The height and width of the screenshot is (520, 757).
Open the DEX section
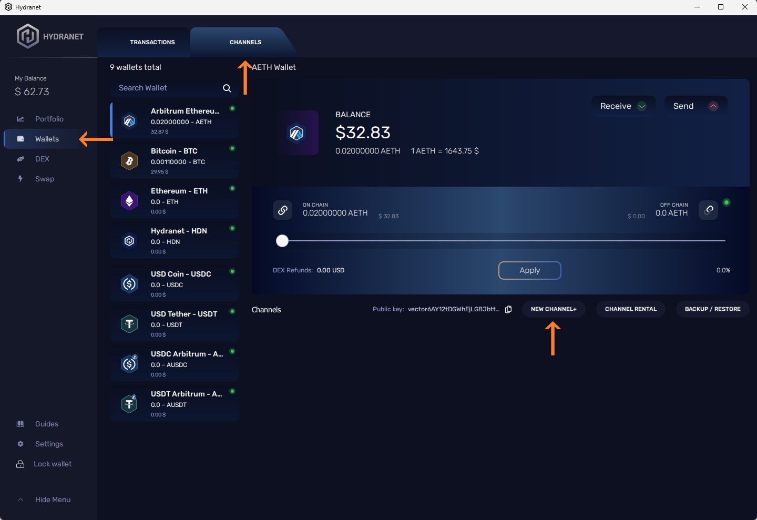coord(42,159)
